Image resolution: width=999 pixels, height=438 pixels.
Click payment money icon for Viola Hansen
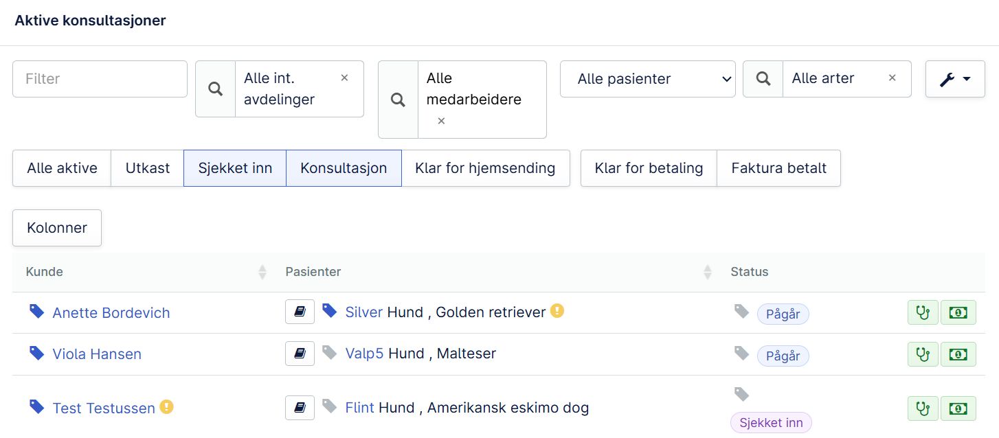tap(958, 354)
